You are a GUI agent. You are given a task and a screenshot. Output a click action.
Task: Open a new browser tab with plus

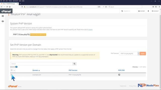(20, 4)
